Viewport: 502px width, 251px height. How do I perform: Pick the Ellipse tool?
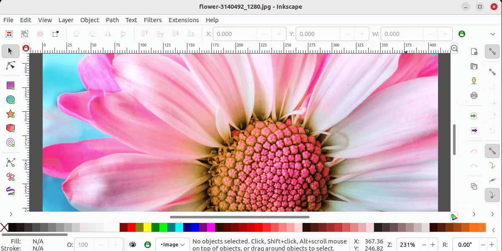pyautogui.click(x=10, y=100)
